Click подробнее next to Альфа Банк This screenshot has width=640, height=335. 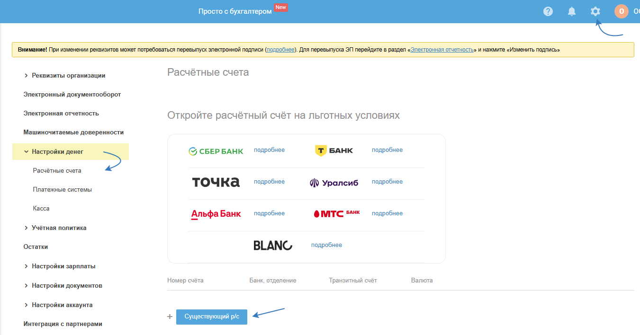(269, 213)
